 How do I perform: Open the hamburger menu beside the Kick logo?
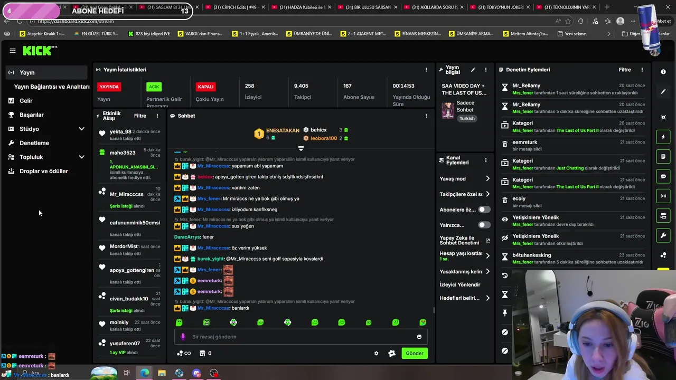[12, 51]
